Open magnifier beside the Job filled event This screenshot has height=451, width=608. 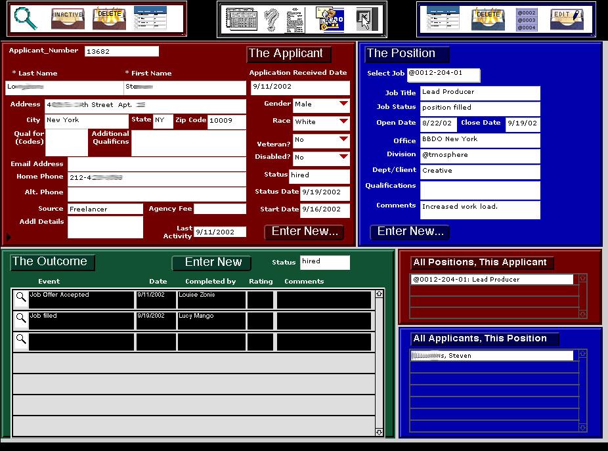click(21, 320)
